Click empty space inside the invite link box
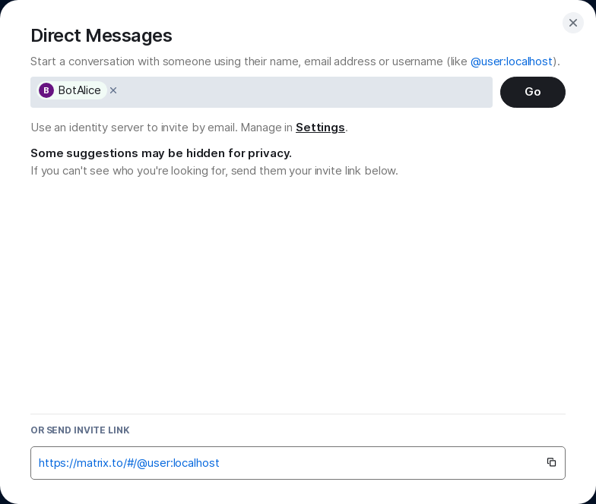The width and height of the screenshot is (596, 504). [380, 463]
